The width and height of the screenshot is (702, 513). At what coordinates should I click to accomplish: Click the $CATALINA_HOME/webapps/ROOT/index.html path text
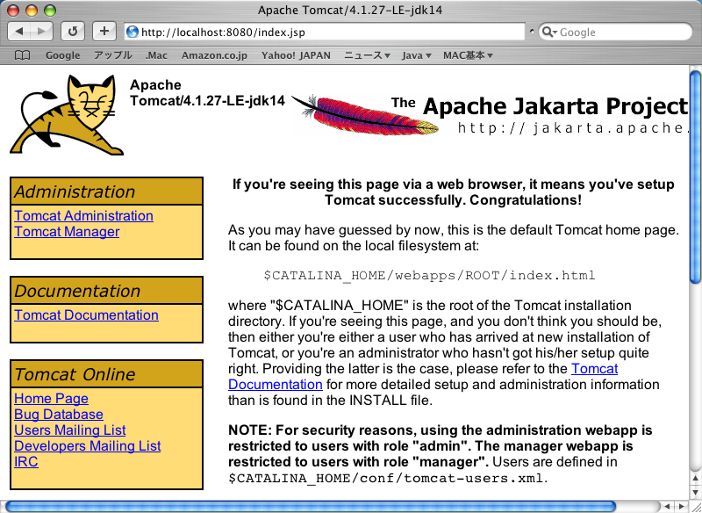429,275
